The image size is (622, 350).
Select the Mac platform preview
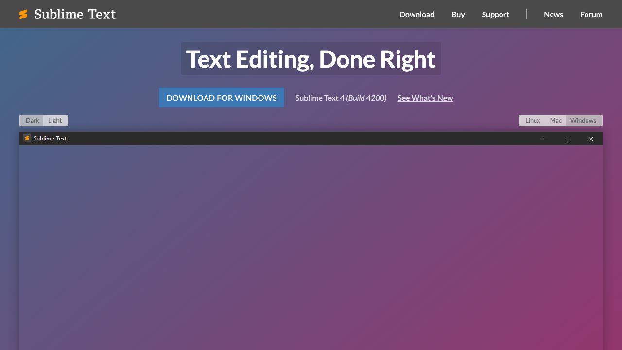point(556,121)
